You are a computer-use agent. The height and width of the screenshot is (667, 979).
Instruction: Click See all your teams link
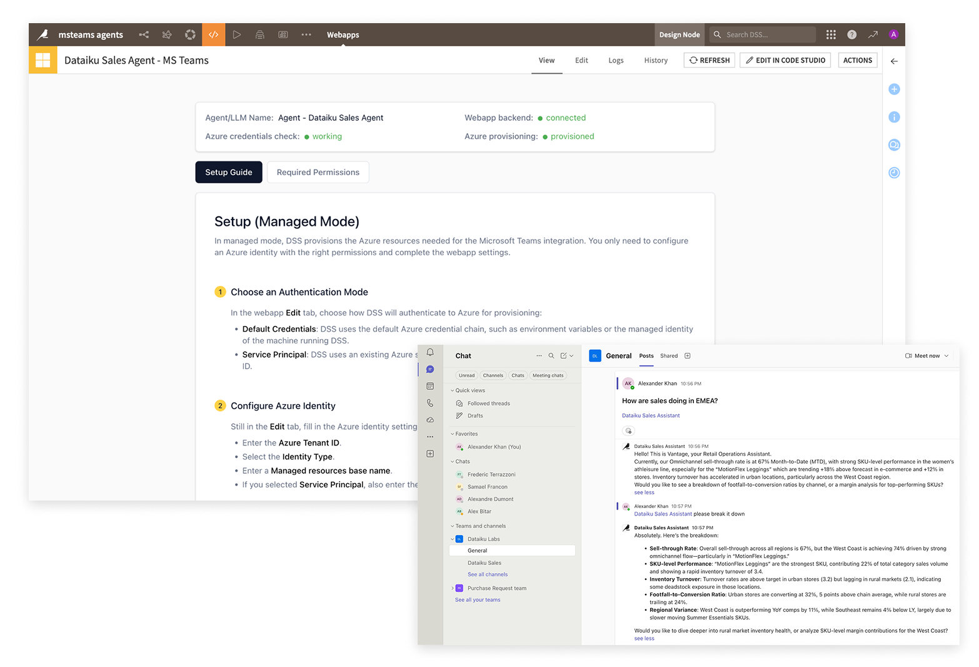pyautogui.click(x=478, y=600)
